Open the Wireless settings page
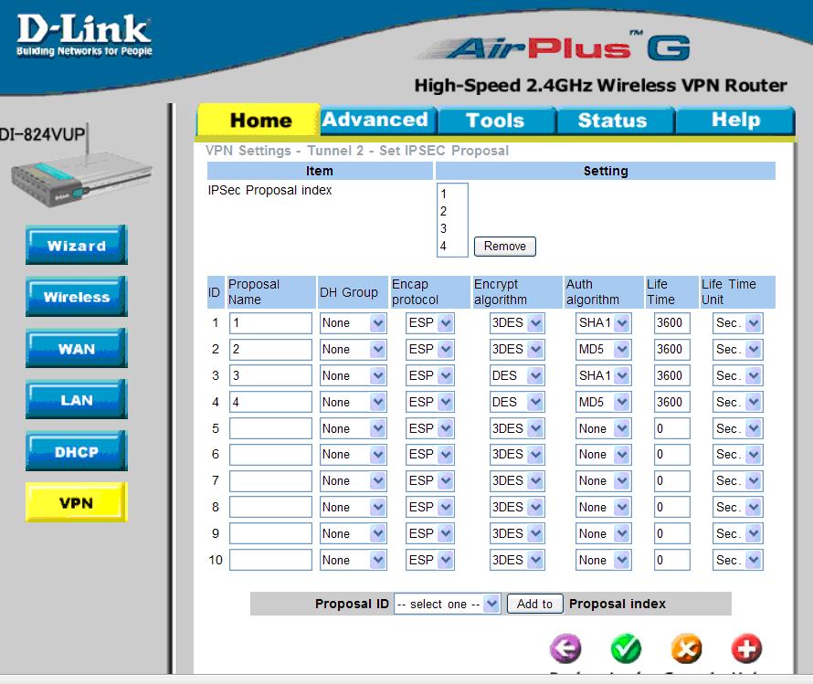Screen dimensions: 813x684 pos(76,297)
